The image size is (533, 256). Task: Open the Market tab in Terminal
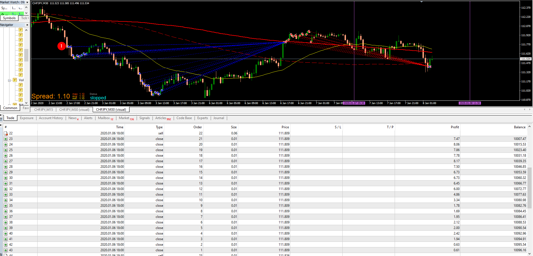tap(126, 118)
